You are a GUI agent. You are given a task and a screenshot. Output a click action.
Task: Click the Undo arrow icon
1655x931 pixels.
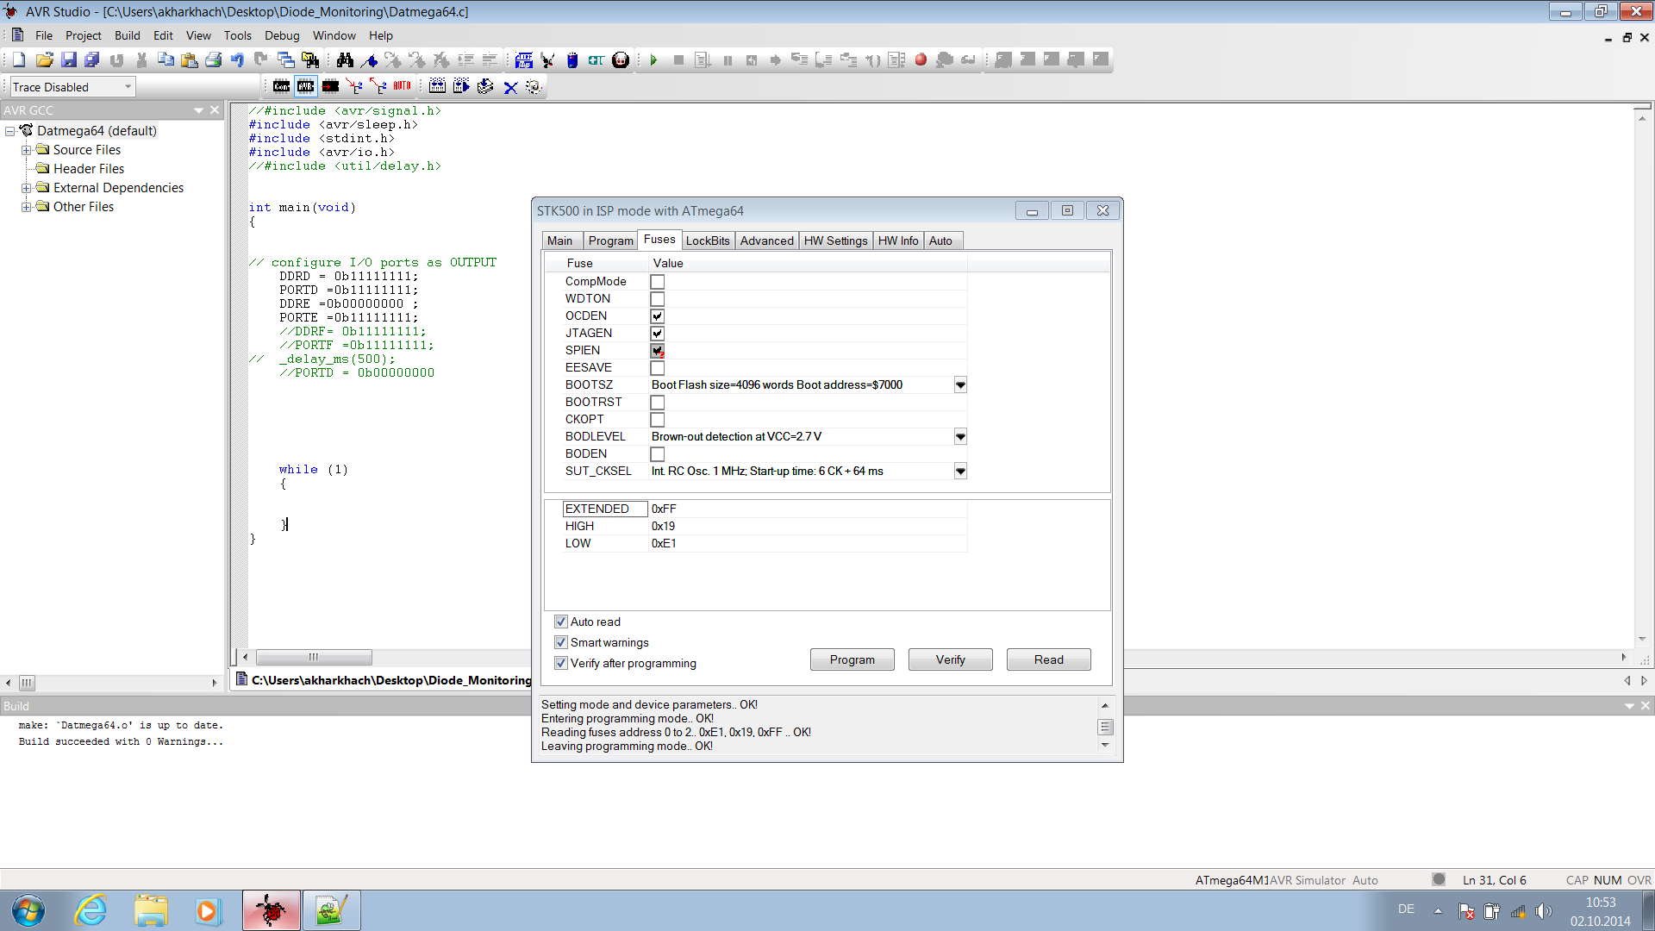click(237, 59)
